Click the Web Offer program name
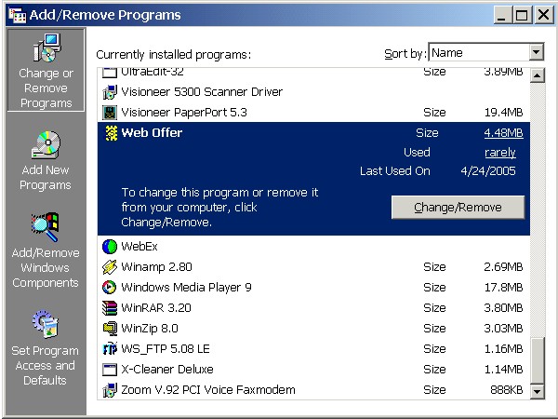The image size is (558, 419). pos(152,133)
